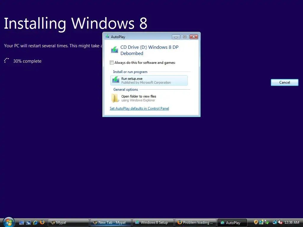Maximize the AutoPlay dialog
The height and width of the screenshot is (227, 303).
pos(185,37)
